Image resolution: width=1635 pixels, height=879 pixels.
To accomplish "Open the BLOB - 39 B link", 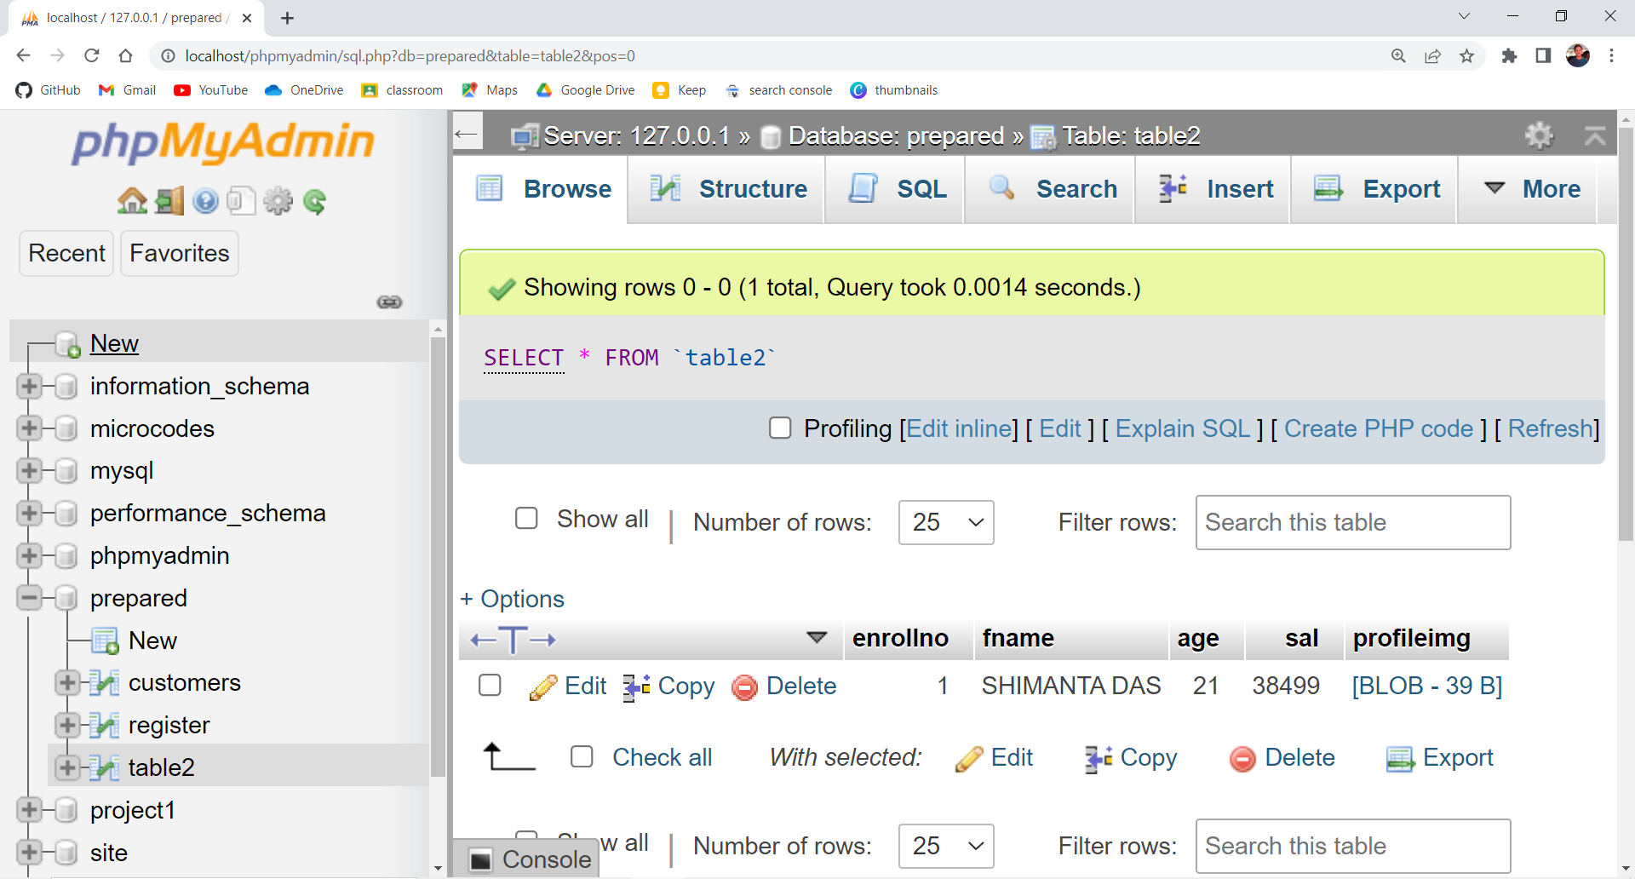I will pos(1426,686).
